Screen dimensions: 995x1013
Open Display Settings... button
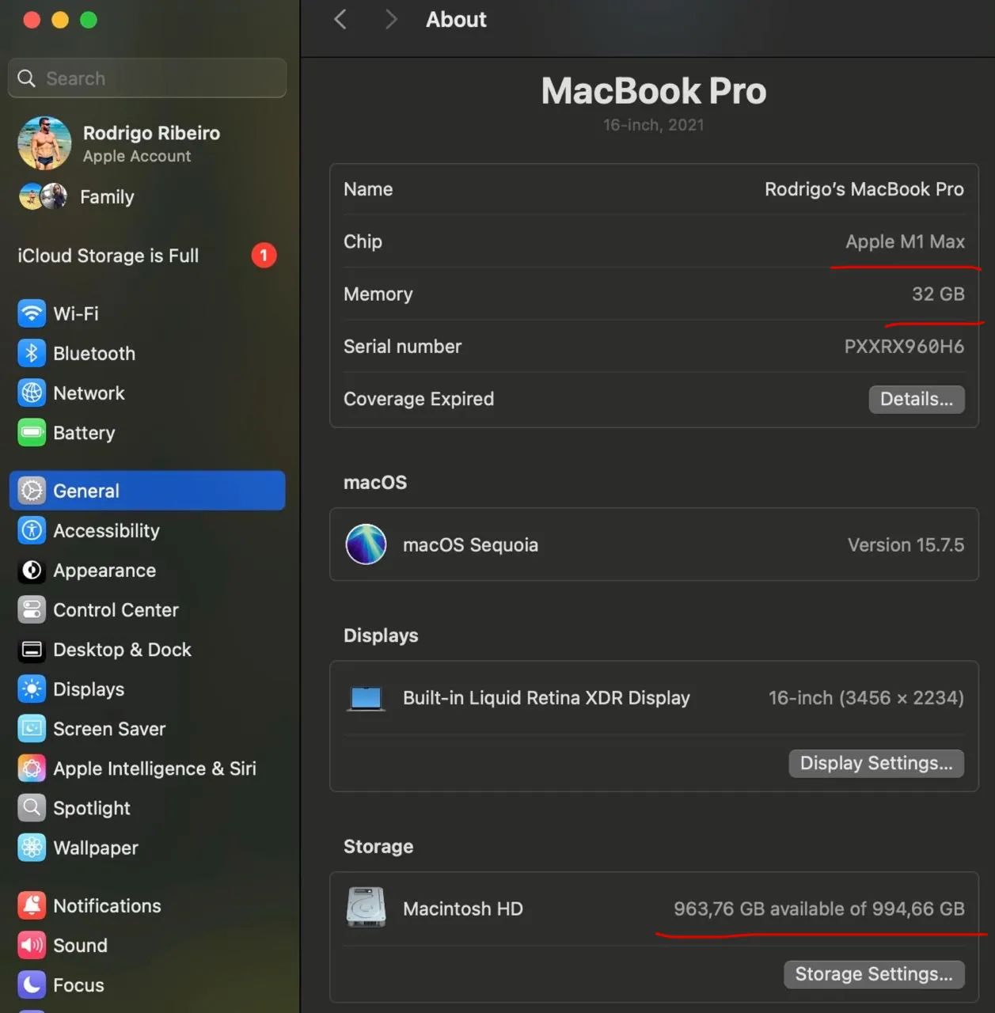pos(876,763)
